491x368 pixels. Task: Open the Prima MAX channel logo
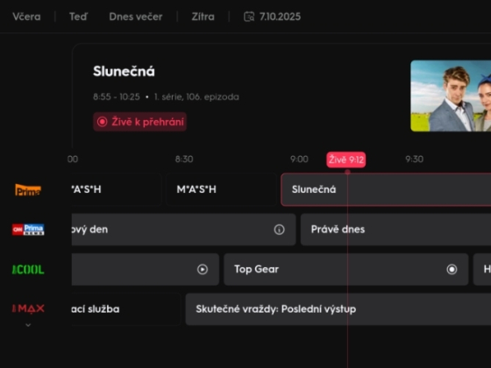28,308
